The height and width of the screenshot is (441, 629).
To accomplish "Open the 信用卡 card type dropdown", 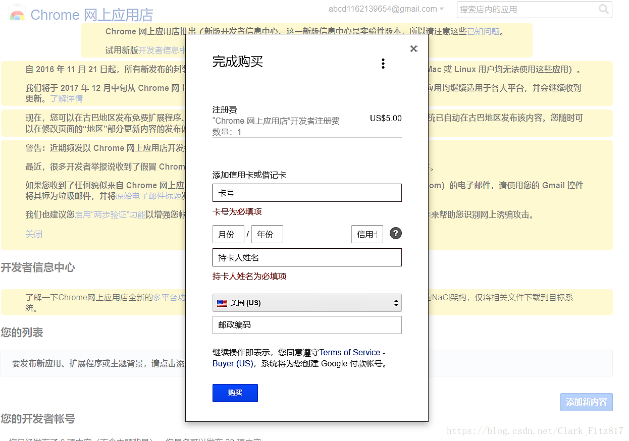I will point(367,234).
